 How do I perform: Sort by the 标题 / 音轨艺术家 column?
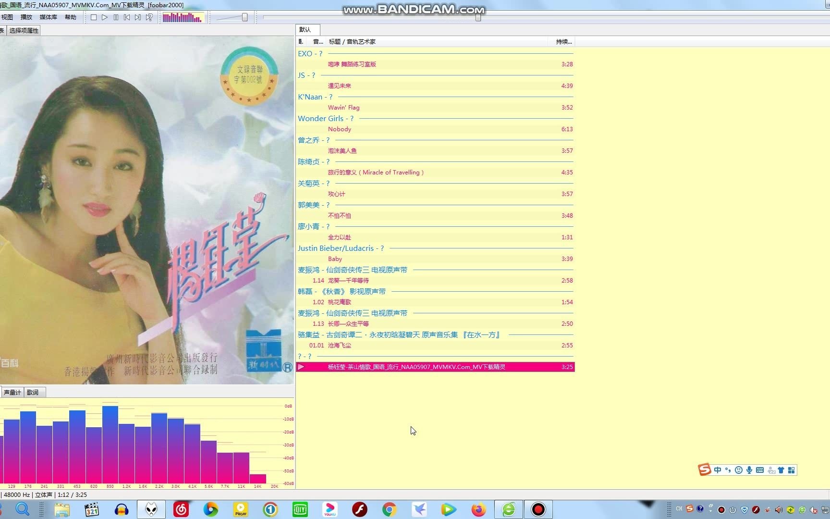[x=437, y=42]
